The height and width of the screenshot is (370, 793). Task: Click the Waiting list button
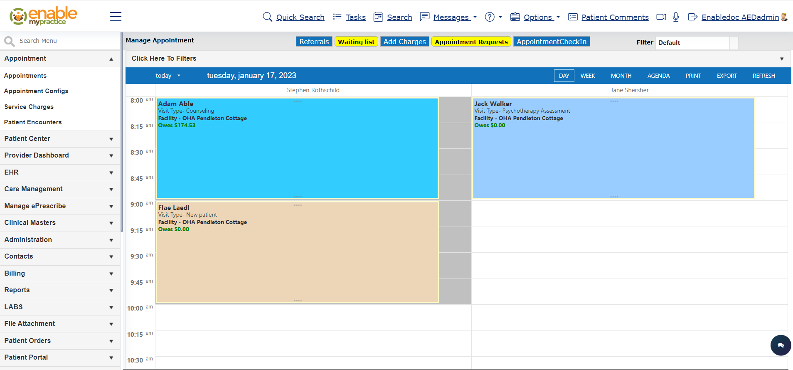click(356, 42)
